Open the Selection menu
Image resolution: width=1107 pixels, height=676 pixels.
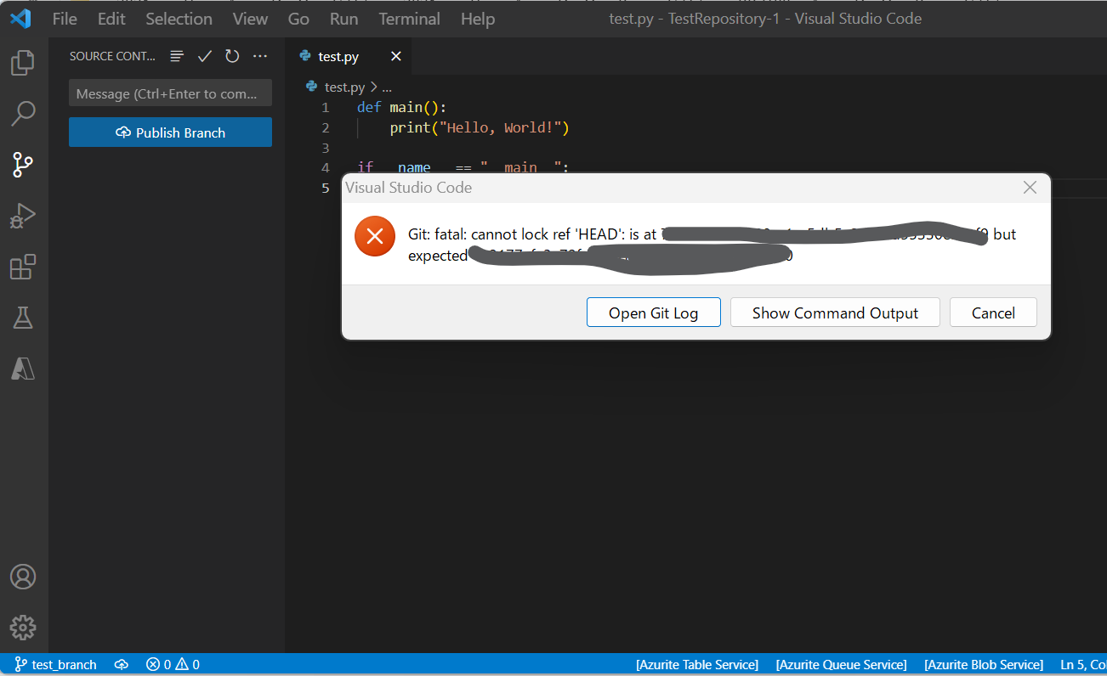pos(179,19)
